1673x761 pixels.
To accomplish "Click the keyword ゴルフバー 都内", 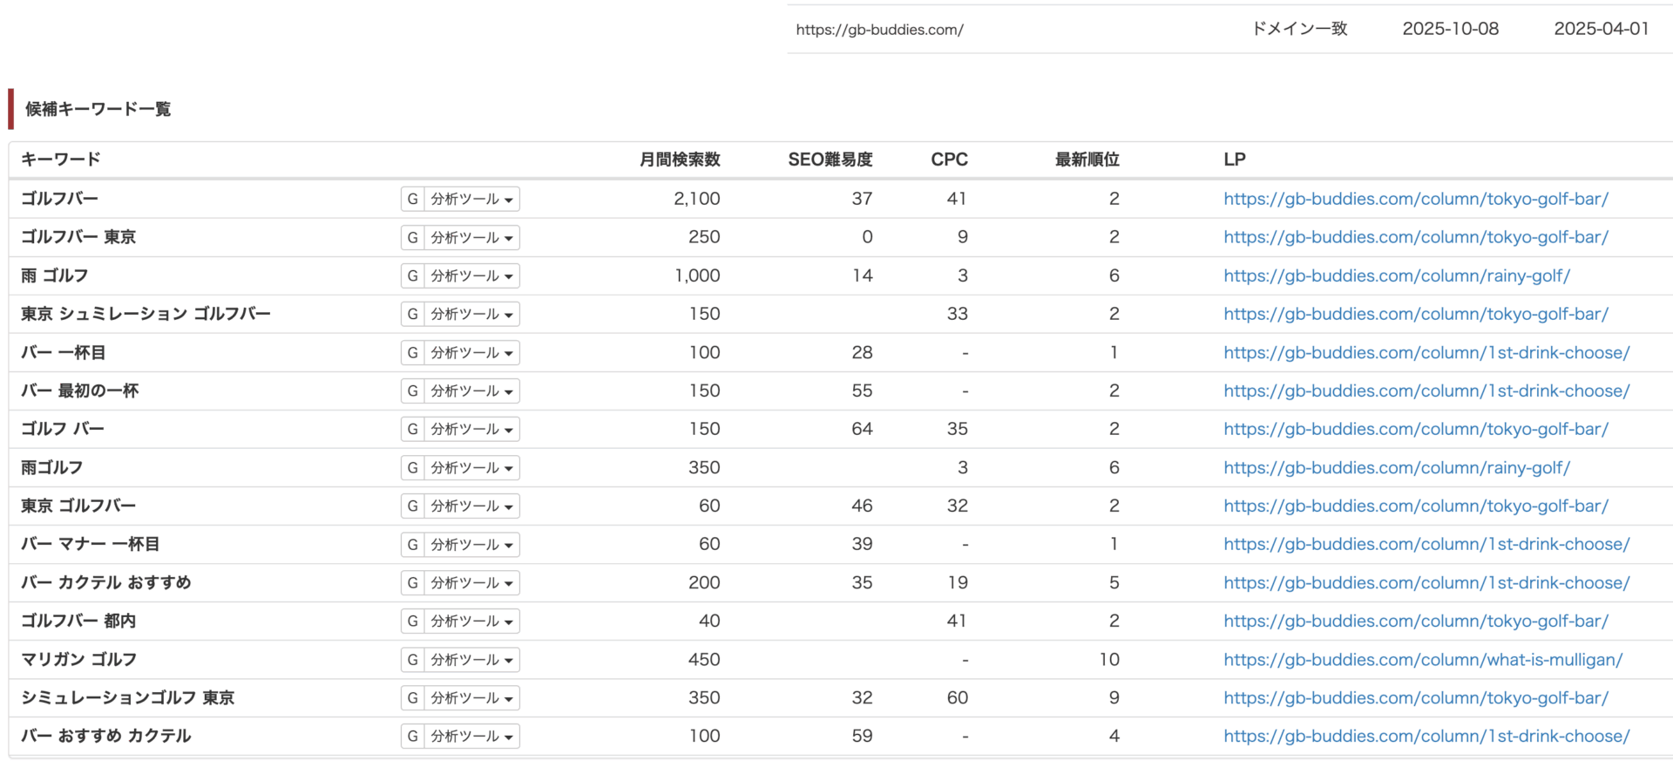I will pyautogui.click(x=78, y=621).
